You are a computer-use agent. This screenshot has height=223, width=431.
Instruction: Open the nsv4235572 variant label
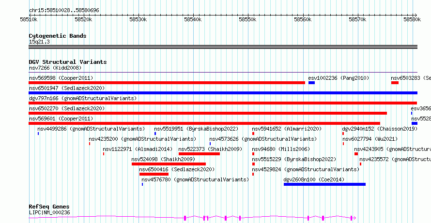click(395, 159)
